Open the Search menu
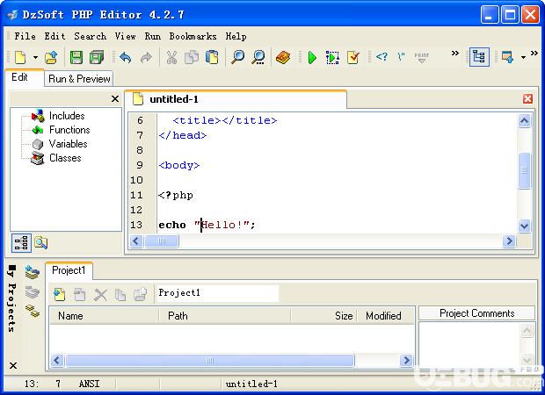 pyautogui.click(x=90, y=36)
